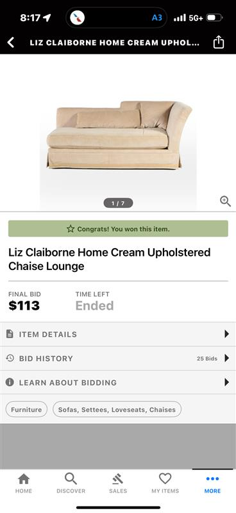Screen dimensions: 236x513
Task: Open the share icon in header
Action: pyautogui.click(x=219, y=42)
